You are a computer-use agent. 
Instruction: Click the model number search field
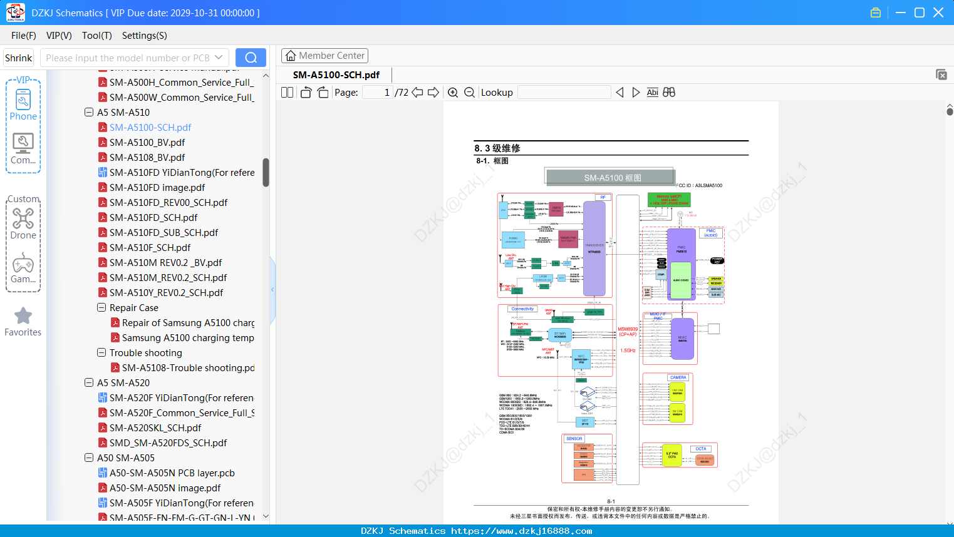[128, 58]
